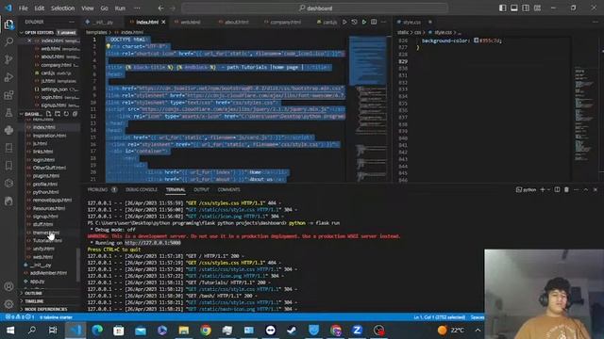Click New Folder icon in explorer header

click(x=58, y=114)
